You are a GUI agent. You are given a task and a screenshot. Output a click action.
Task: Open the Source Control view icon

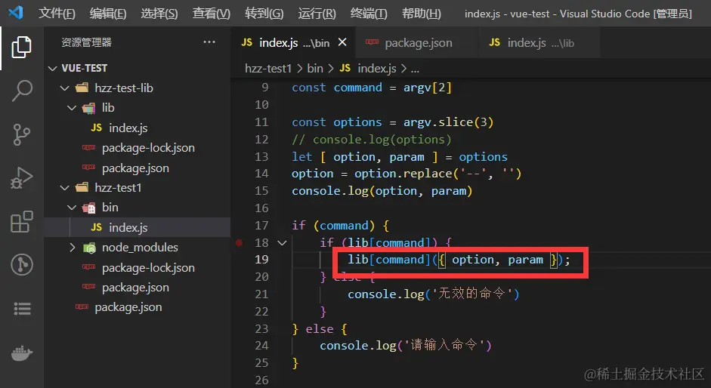(21, 134)
